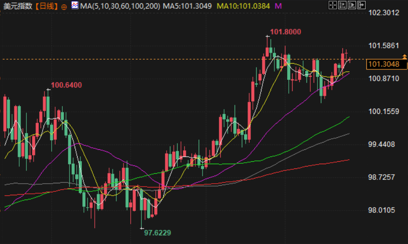Click the orange circle-plus icon beside 日线
The width and height of the screenshot is (408, 244).
(64, 7)
